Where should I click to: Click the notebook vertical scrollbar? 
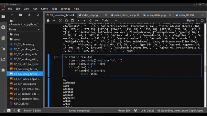[205, 65]
